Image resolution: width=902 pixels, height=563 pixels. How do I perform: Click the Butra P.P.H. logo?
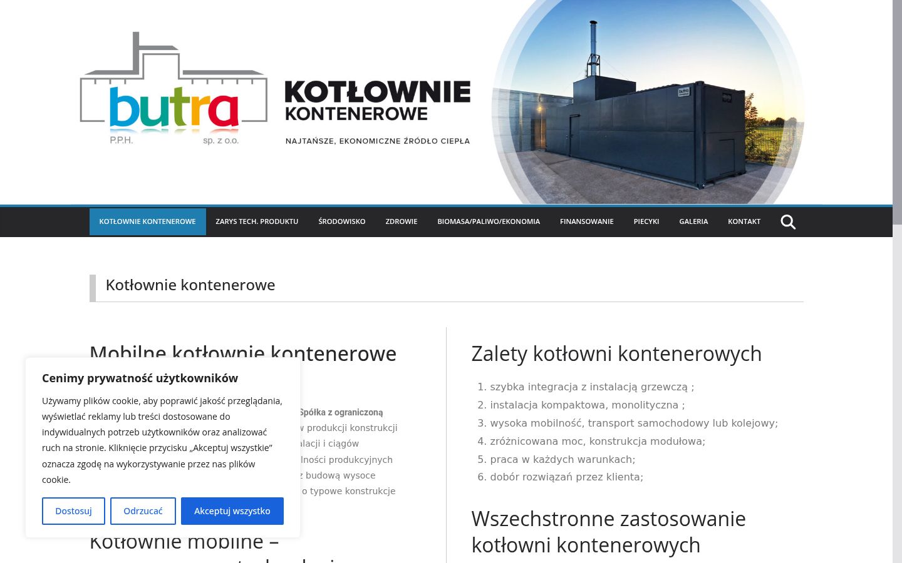coord(174,89)
